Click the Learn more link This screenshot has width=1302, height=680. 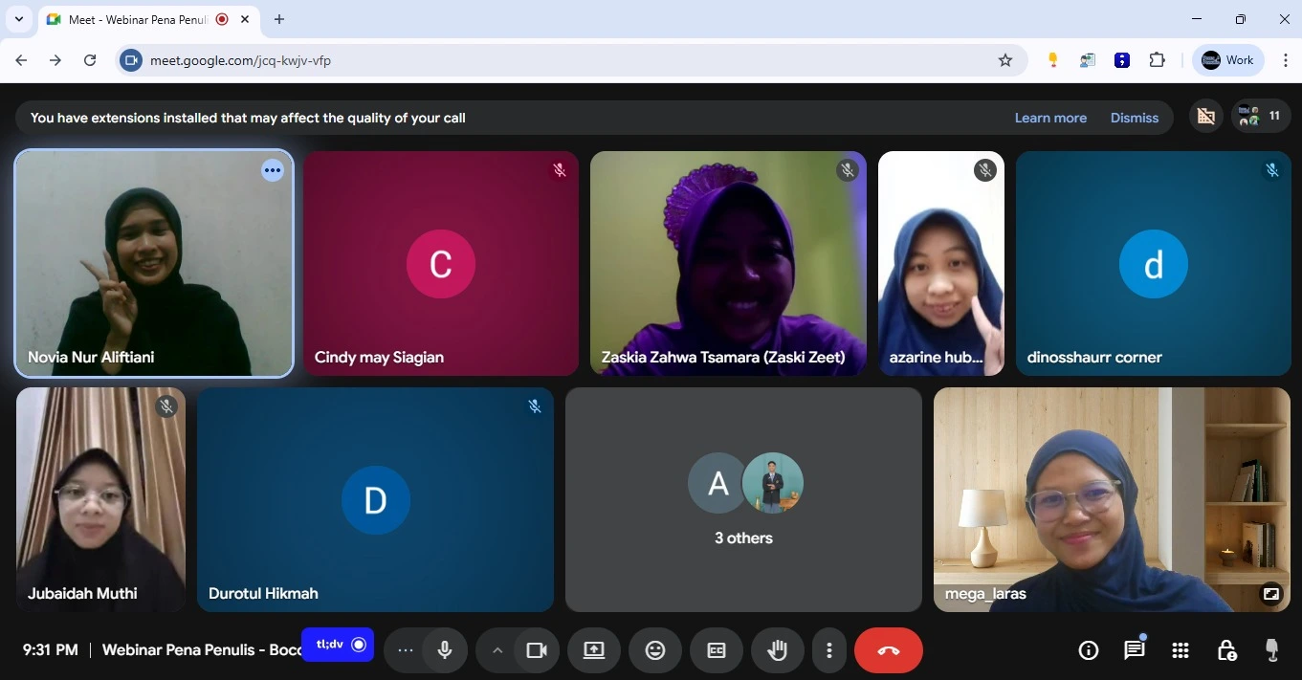click(1050, 118)
